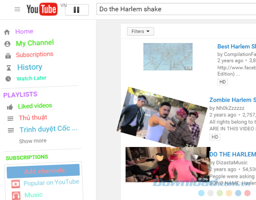Click the PLAYLISTS heading
Image resolution: width=256 pixels, height=200 pixels.
[20, 94]
